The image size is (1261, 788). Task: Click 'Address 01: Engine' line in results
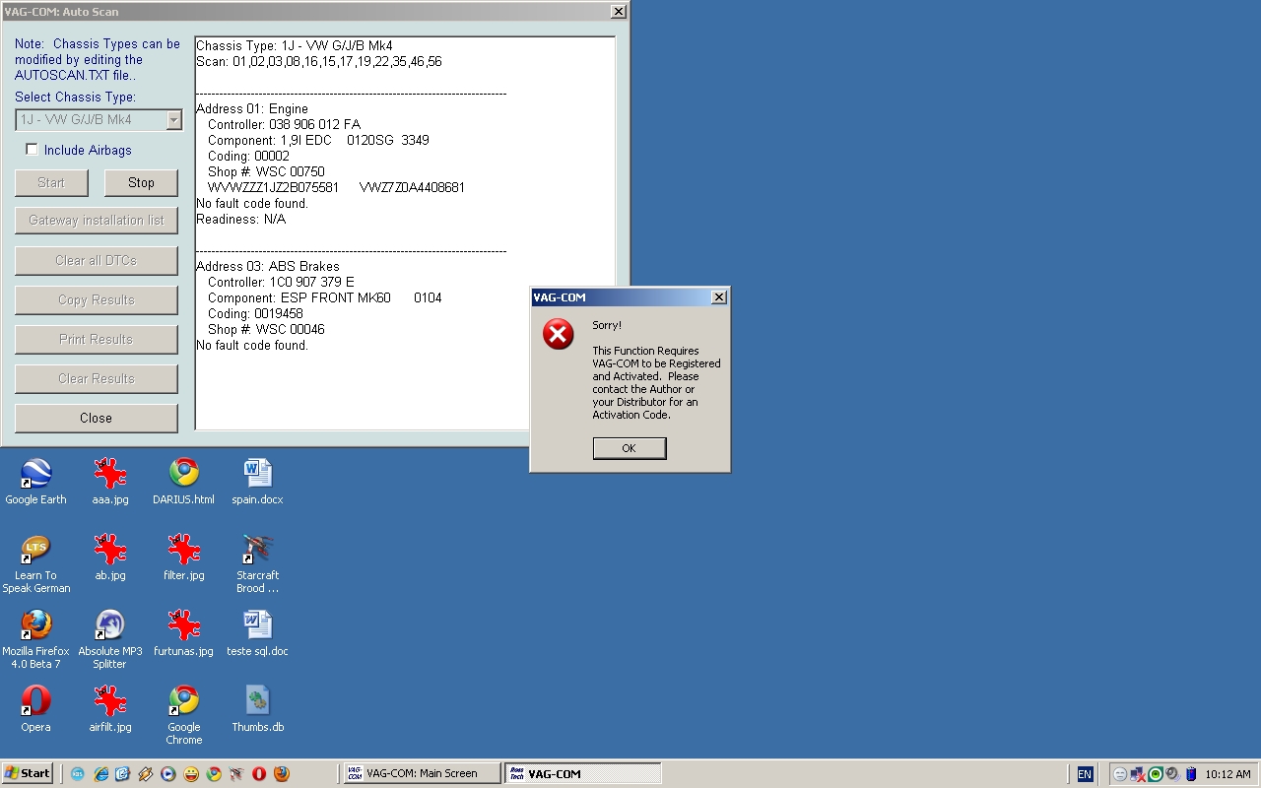point(252,108)
